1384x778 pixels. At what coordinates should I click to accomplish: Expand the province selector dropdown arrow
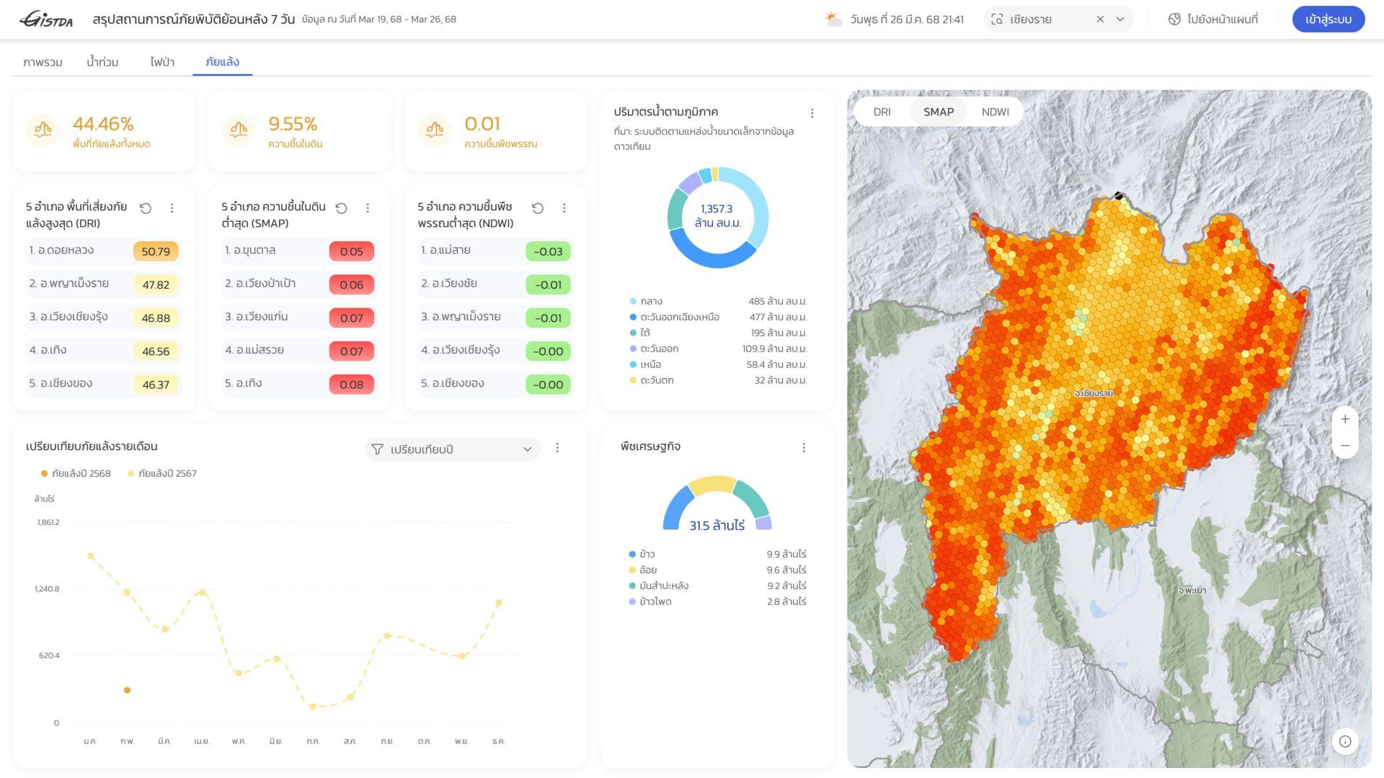click(x=1120, y=19)
